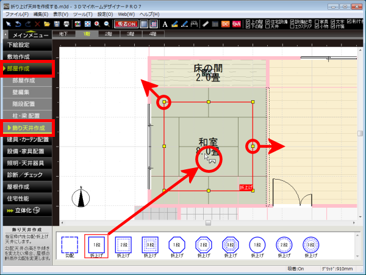This screenshot has height=275, width=366.
Task: Switch to the 4階 floor tab
Action: click(152, 34)
